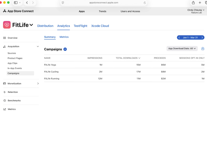Click the Overview grid icon in the sidebar
The width and height of the screenshot is (207, 155).
tap(5, 38)
